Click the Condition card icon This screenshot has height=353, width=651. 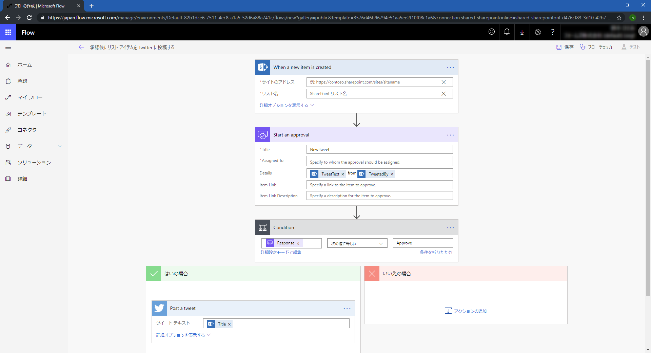click(263, 227)
